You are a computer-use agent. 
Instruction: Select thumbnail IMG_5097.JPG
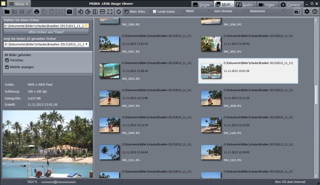pyautogui.click(x=109, y=98)
